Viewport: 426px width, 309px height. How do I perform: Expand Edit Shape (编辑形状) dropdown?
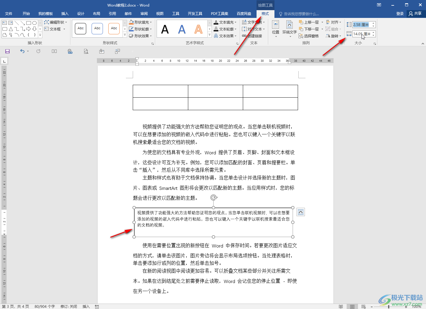click(56, 22)
